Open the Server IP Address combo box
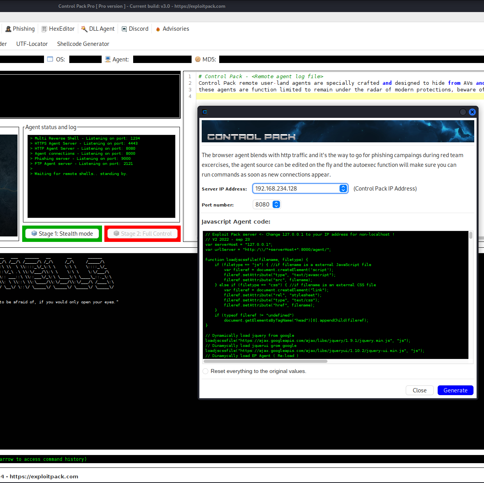 tap(343, 189)
